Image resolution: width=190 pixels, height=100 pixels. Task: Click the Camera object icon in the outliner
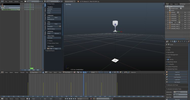[170, 12]
